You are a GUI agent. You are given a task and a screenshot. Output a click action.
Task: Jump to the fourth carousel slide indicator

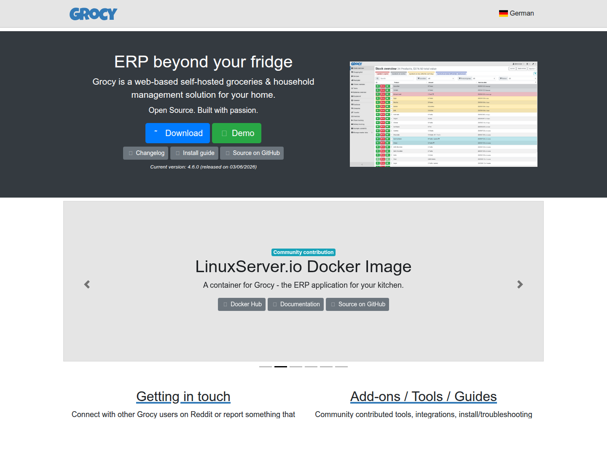[x=311, y=367]
